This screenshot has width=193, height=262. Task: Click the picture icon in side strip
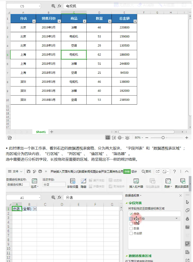[188, 252]
